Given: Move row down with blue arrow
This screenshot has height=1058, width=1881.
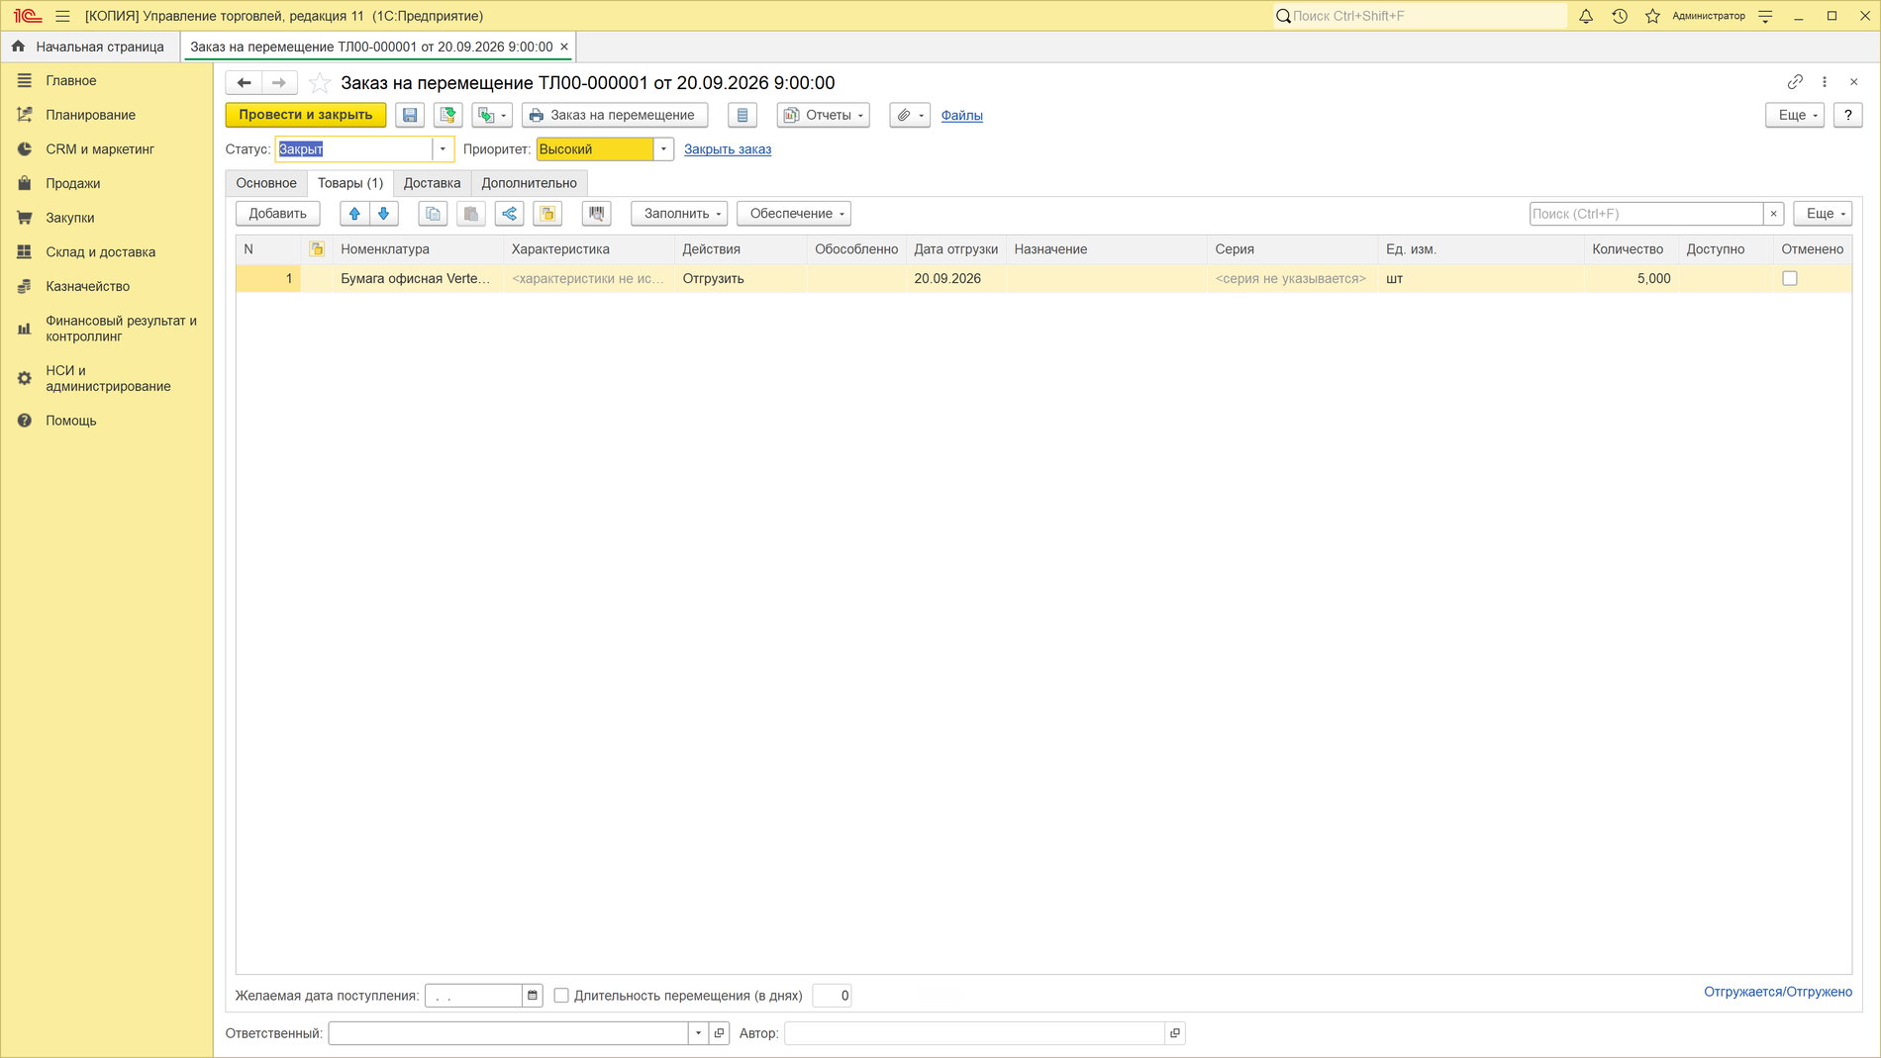Looking at the screenshot, I should point(384,214).
